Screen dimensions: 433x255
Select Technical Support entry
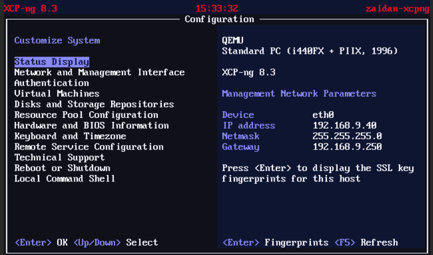(x=60, y=158)
